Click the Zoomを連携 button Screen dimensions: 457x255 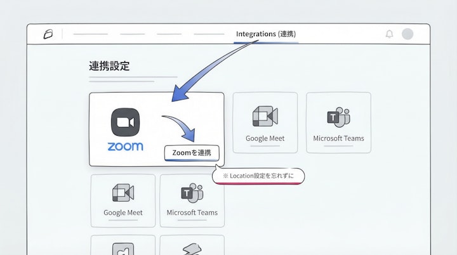click(x=192, y=153)
